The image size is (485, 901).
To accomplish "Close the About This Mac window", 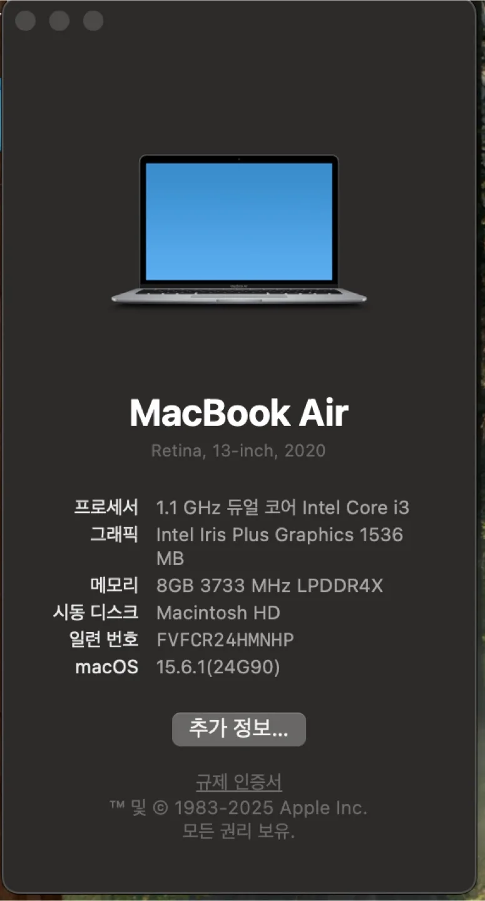I will tap(25, 20).
